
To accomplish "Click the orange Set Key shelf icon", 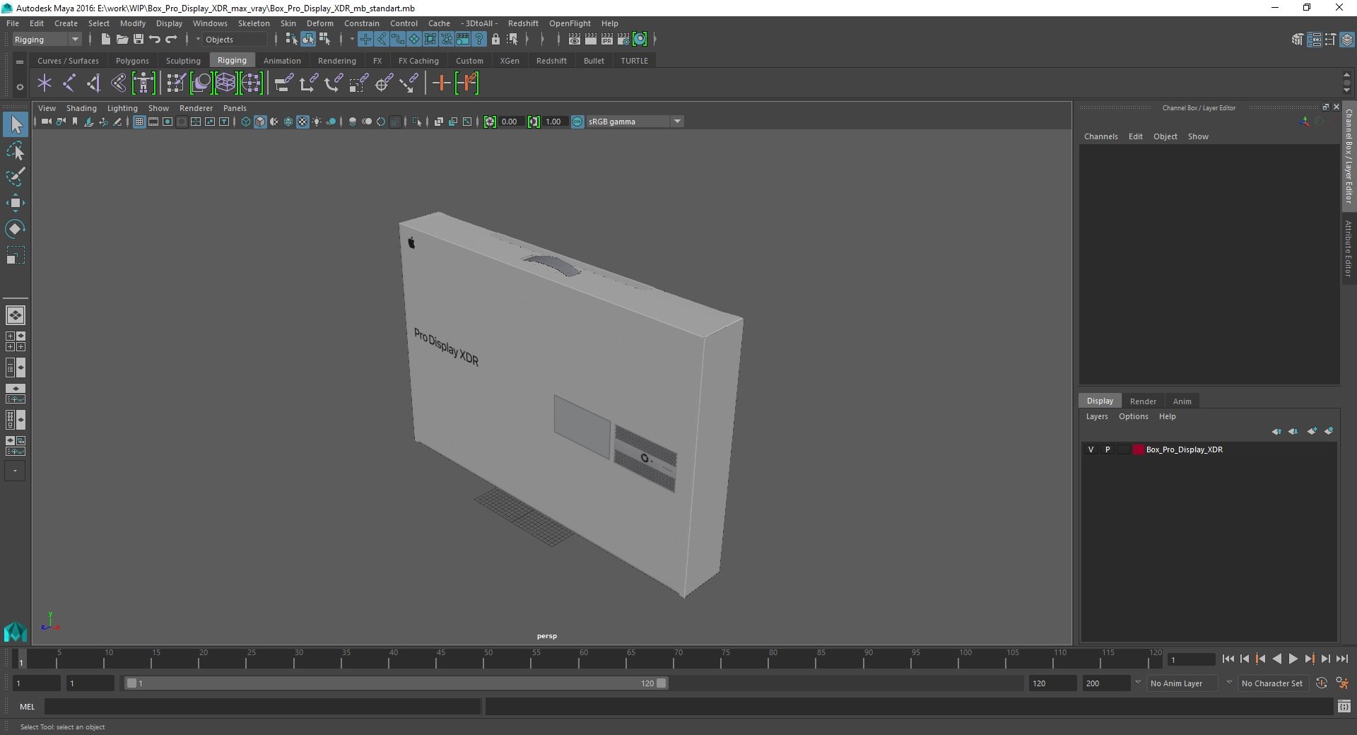I will point(441,83).
